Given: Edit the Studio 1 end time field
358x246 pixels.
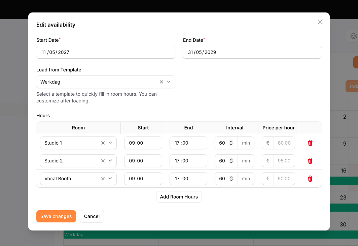Looking at the screenshot, I should click(x=188, y=143).
